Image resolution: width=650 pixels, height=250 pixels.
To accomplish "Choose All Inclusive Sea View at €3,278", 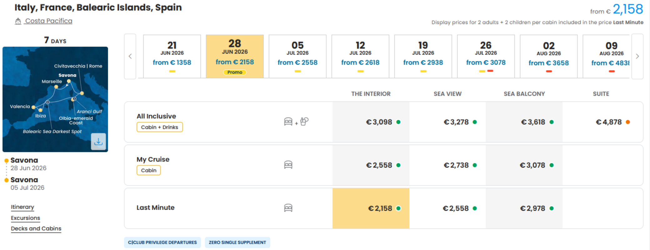I will tap(447, 122).
